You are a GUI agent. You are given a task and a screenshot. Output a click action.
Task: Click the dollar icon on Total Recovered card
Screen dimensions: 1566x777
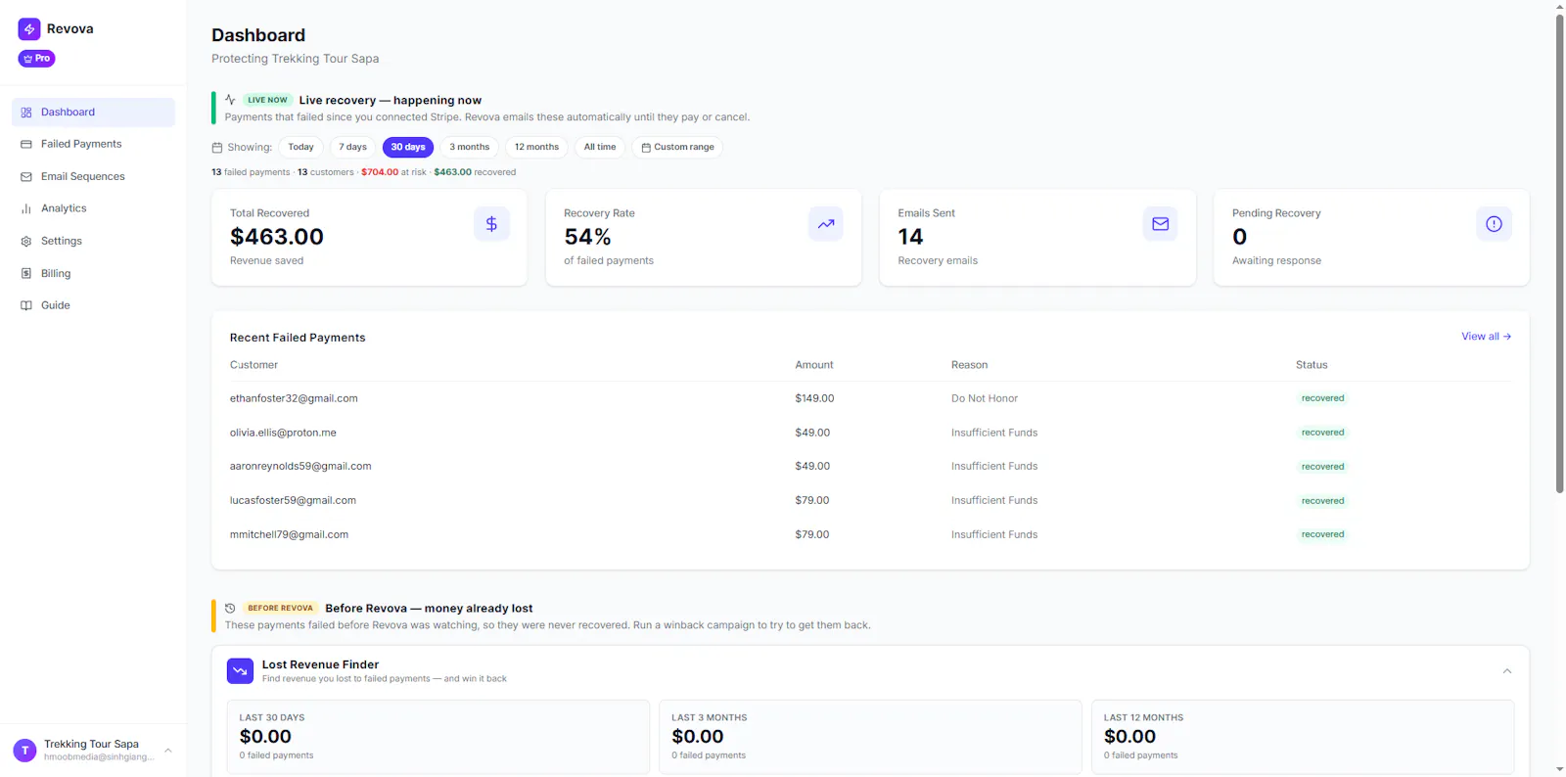tap(491, 224)
